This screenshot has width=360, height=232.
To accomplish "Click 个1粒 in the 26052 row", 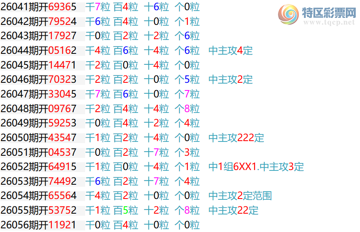I will pos(187,167).
